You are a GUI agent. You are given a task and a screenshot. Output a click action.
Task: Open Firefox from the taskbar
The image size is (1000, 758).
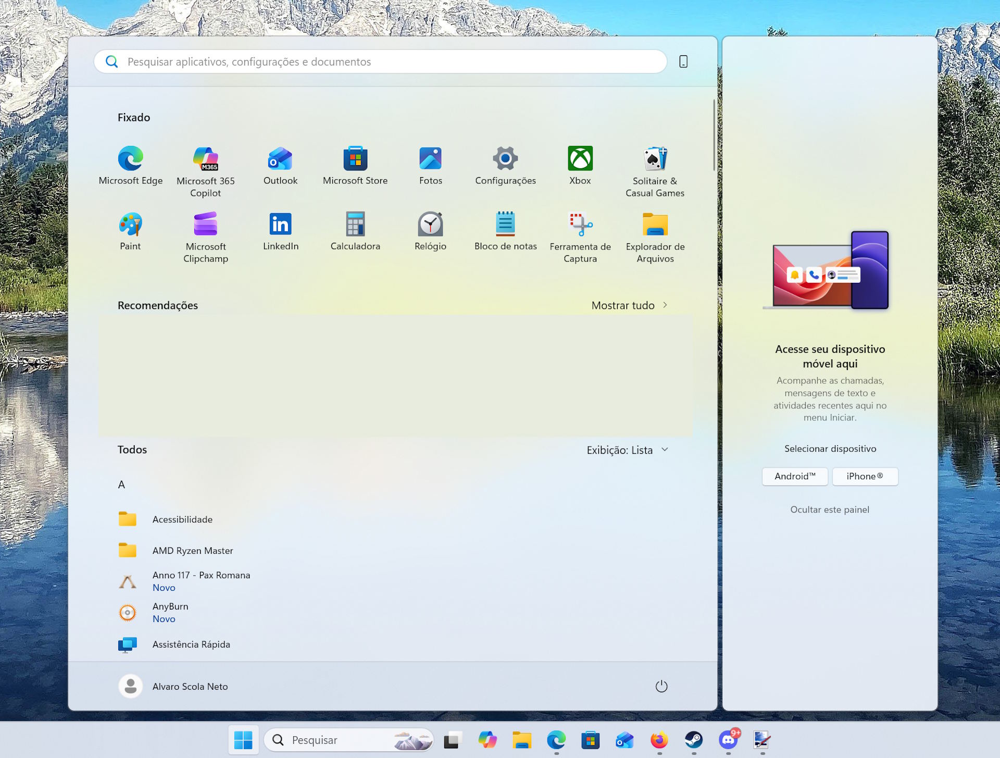click(x=659, y=740)
